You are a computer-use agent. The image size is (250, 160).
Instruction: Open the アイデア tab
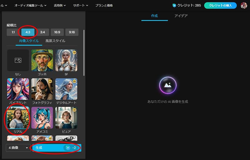181,16
